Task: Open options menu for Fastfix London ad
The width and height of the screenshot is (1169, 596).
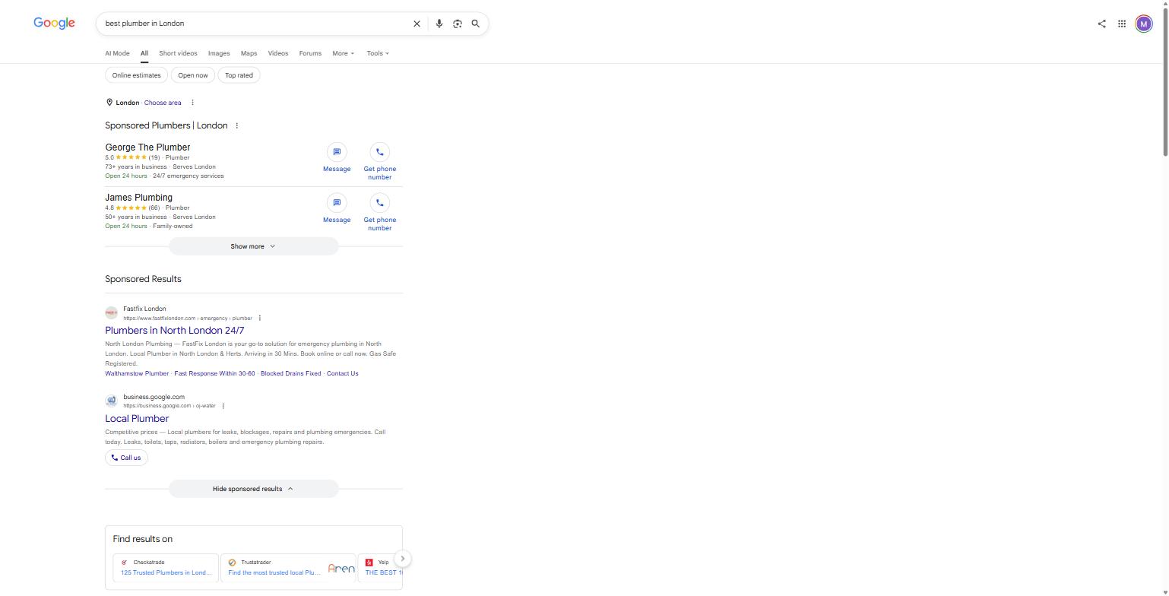Action: [x=260, y=318]
